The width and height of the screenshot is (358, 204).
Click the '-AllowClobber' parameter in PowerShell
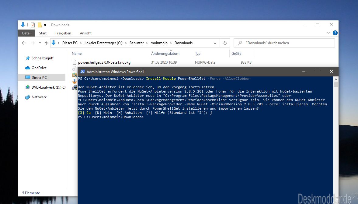click(x=237, y=79)
